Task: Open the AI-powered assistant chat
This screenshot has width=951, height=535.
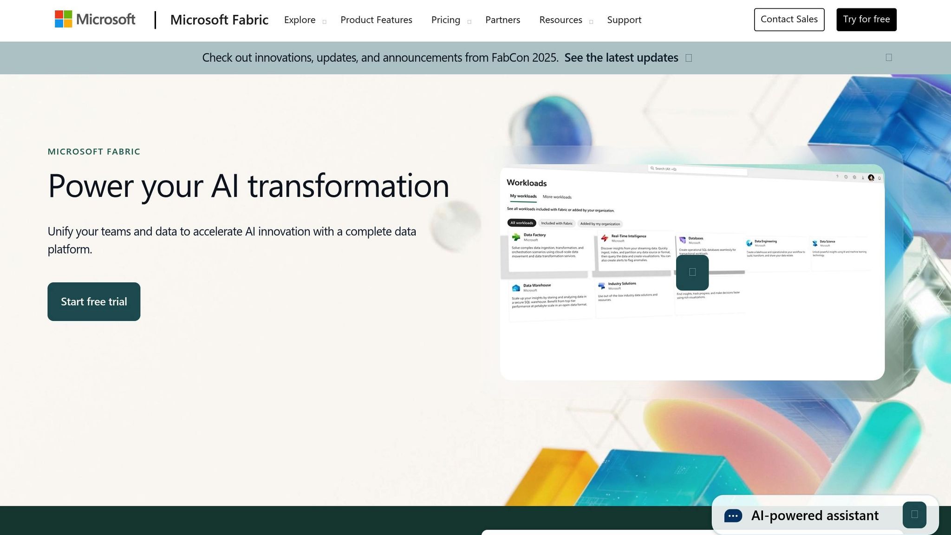Action: click(x=814, y=515)
